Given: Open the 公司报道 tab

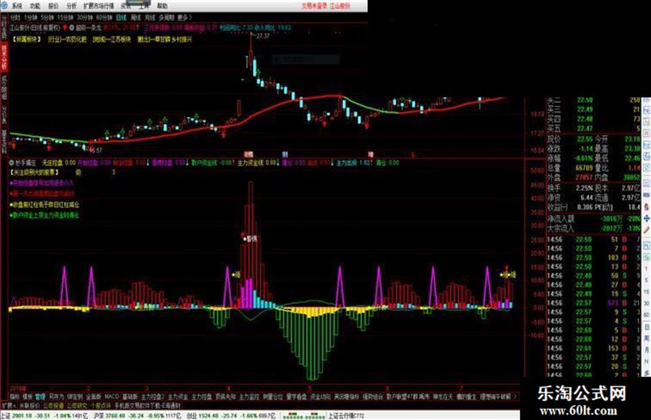Looking at the screenshot, I should (x=53, y=406).
